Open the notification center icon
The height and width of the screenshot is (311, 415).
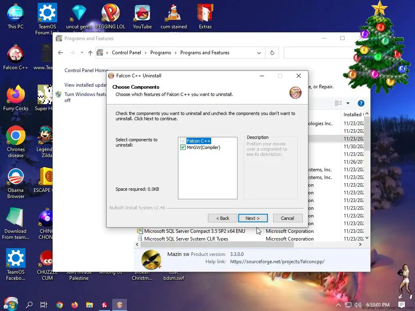(402, 305)
